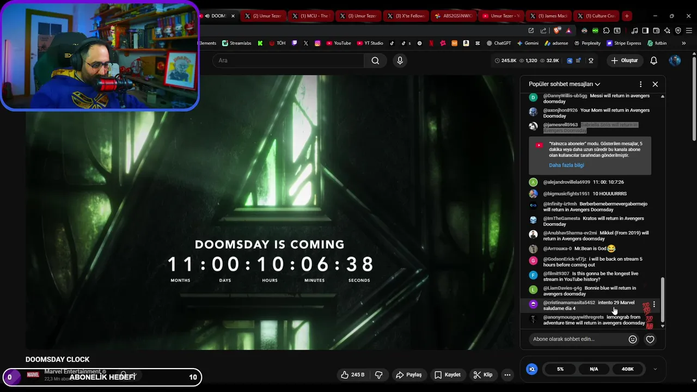This screenshot has height=392, width=697.
Task: Open the Instagram bookmark icon
Action: 317,43
